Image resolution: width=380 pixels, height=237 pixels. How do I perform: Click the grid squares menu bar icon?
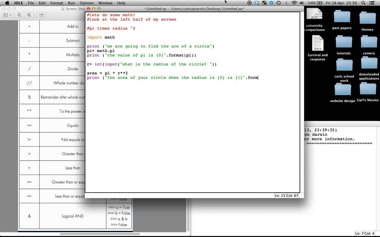[x=264, y=3]
